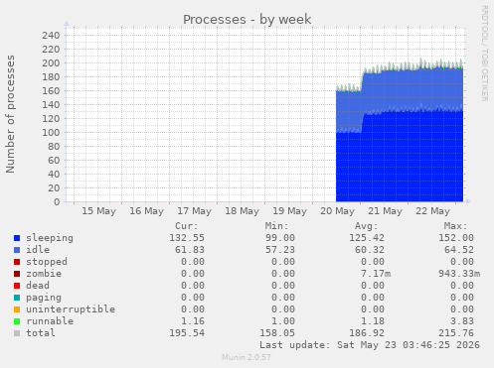494x368 pixels.
Task: Select the 'uninterruptible' legend label
Action: click(x=71, y=309)
